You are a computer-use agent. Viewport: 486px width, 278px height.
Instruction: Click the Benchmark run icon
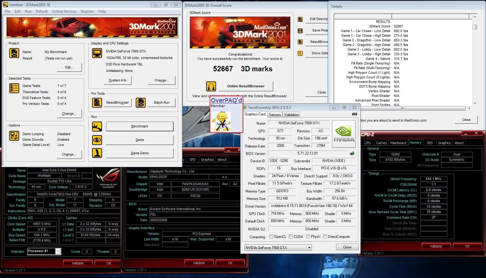coord(97,126)
